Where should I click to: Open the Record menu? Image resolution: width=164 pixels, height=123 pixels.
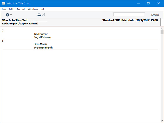[x=21, y=9]
